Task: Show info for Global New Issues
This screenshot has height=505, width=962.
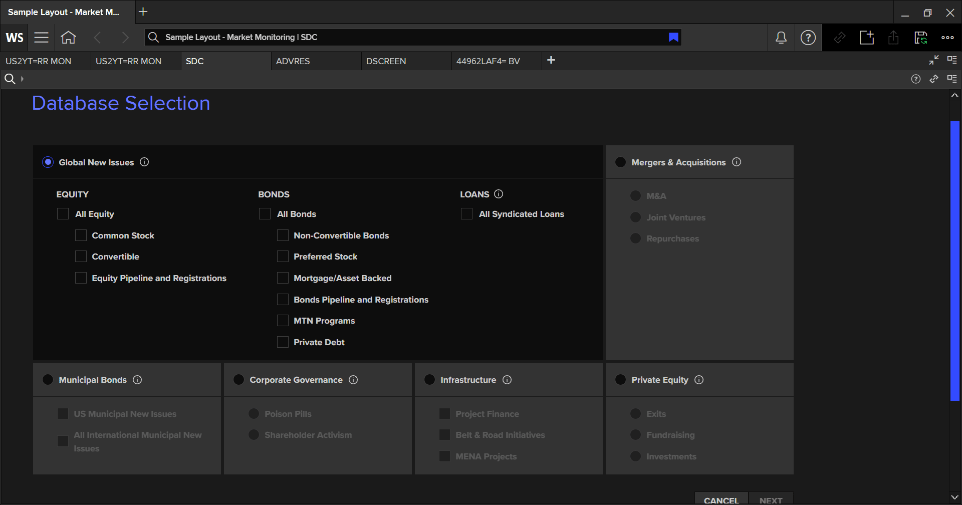Action: (x=144, y=162)
